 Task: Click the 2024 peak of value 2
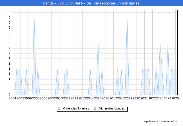tap(168, 44)
